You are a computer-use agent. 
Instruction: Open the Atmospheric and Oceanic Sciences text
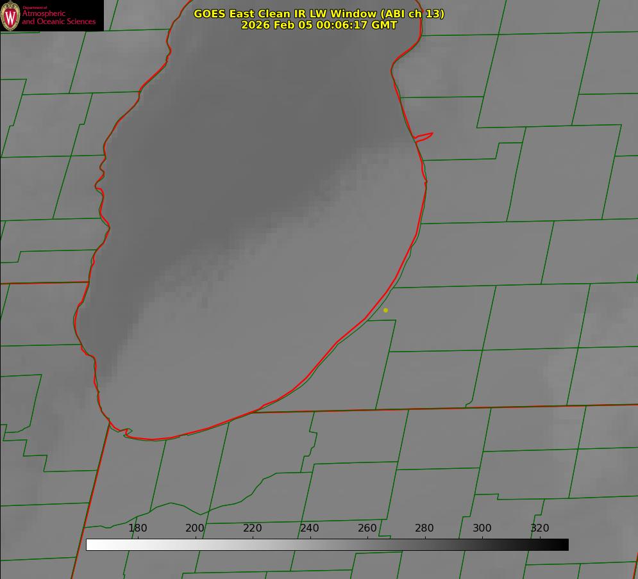coord(58,18)
